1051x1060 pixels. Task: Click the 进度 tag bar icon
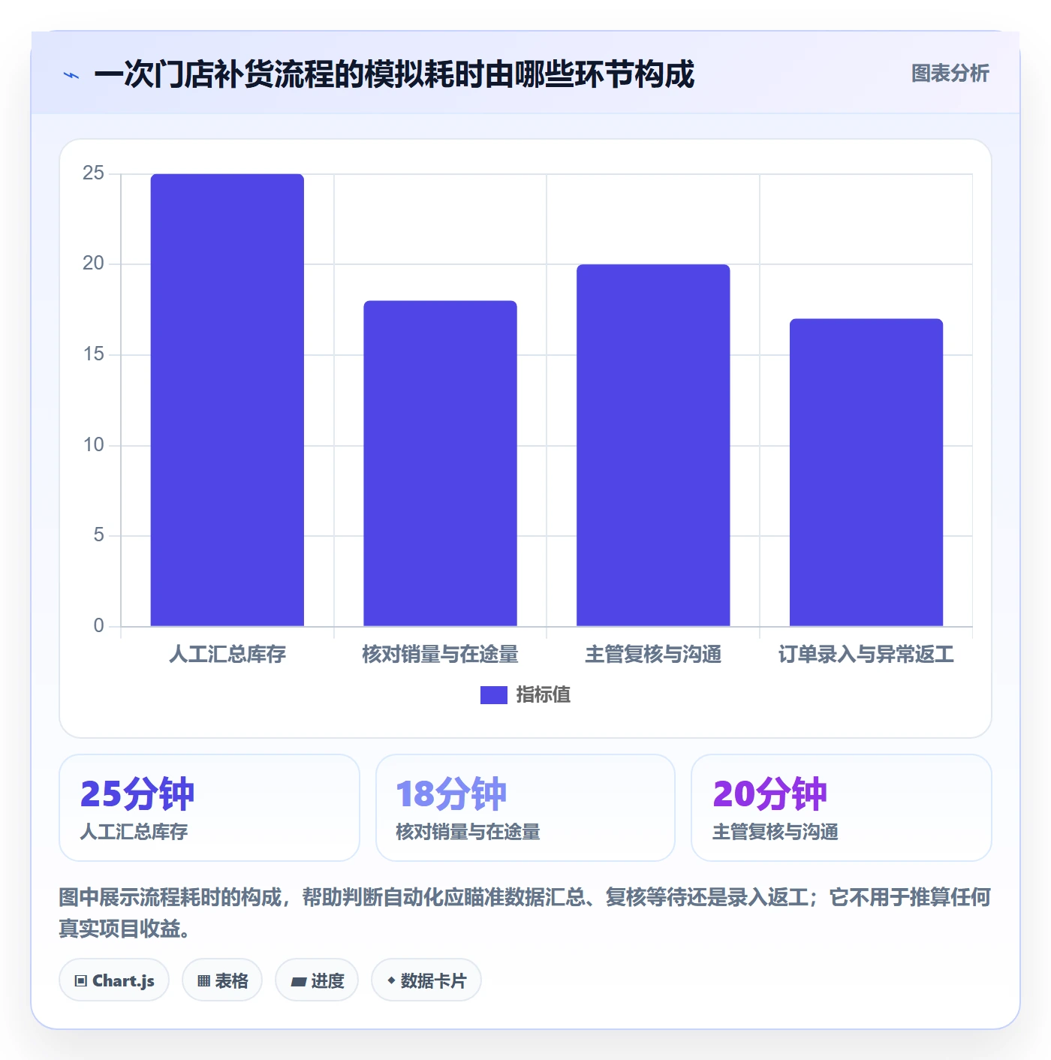click(x=298, y=981)
